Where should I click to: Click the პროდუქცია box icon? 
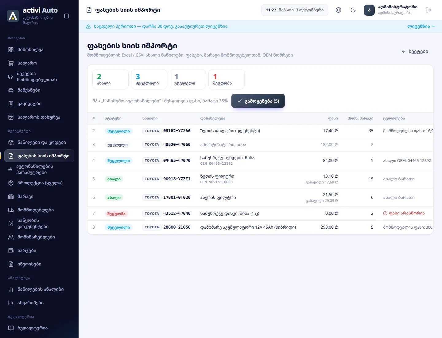[x=11, y=183]
